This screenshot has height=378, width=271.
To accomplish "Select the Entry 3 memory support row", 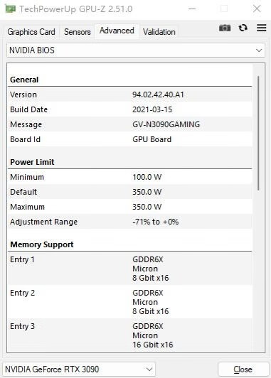I will 130,335.
